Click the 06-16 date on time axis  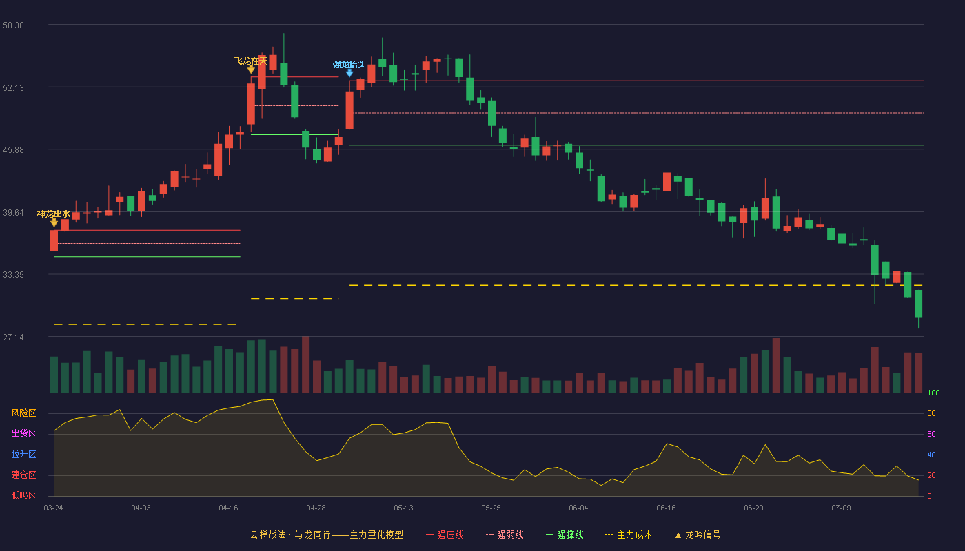(x=666, y=508)
